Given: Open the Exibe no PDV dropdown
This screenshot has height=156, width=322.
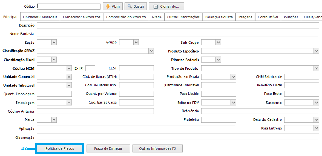Looking at the screenshot, I should click(233, 102).
